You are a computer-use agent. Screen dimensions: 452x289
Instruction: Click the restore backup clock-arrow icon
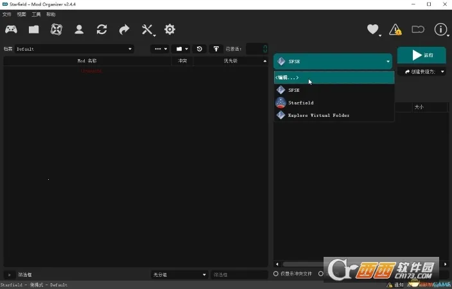199,49
